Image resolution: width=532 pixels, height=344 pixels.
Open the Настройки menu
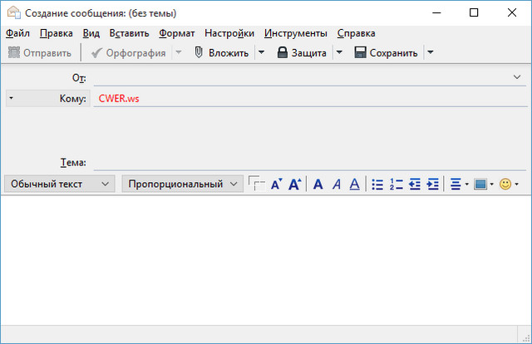click(x=229, y=33)
